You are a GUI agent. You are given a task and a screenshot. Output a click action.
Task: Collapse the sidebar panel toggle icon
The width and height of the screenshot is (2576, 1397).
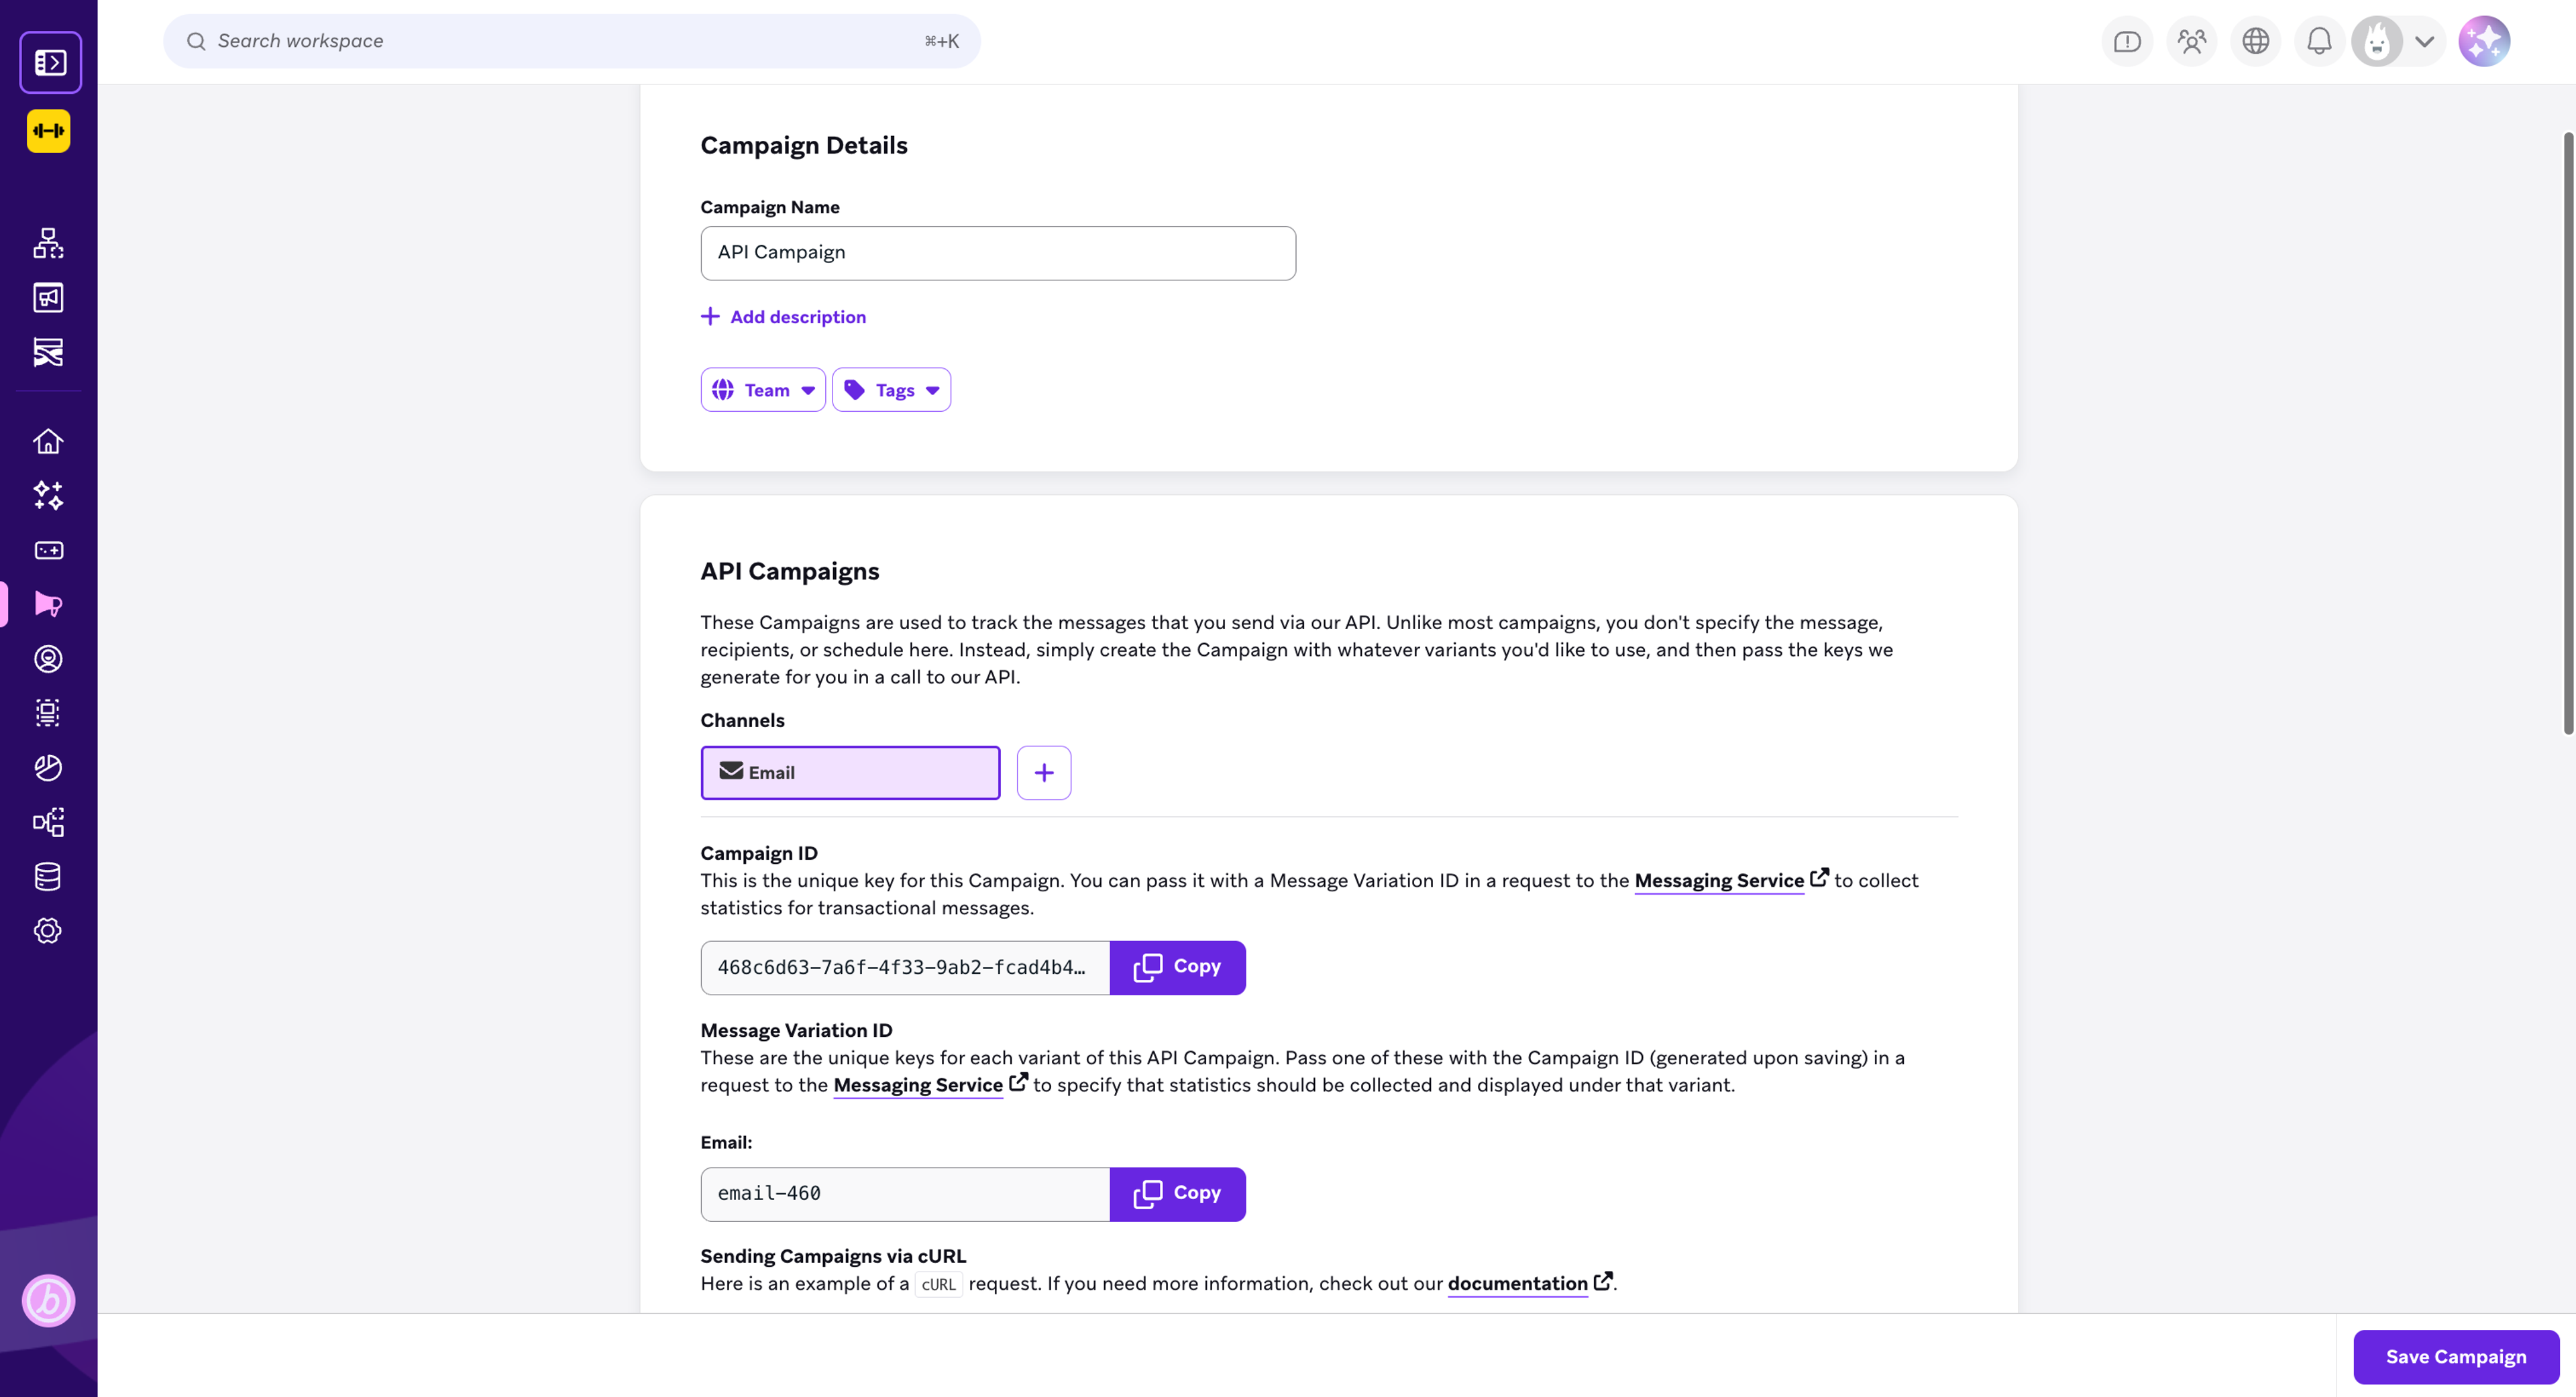pyautogui.click(x=50, y=62)
